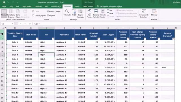Select cell containing Ürün 5
Image resolution: width=181 pixels, height=102 pixels.
(15, 59)
